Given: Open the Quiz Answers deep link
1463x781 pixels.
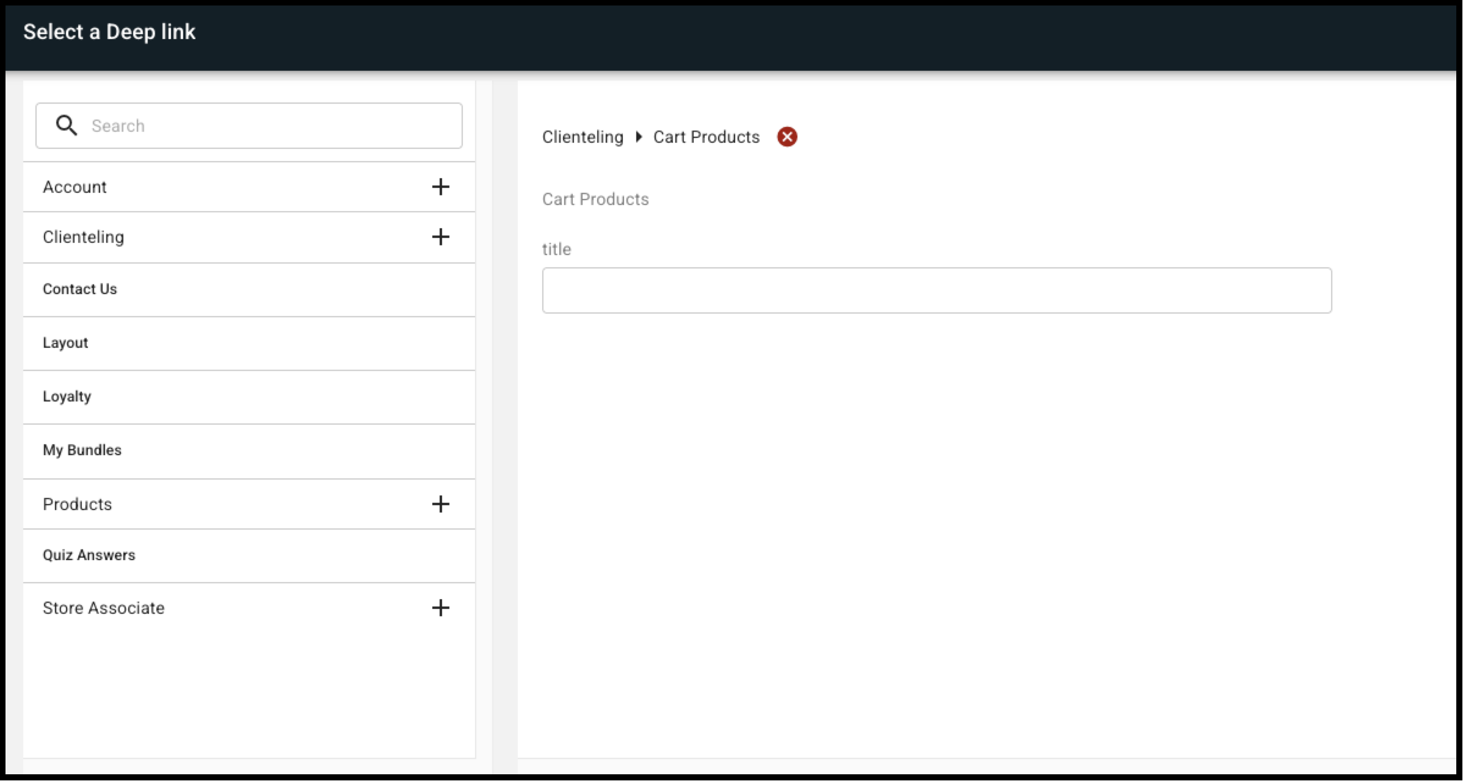Looking at the screenshot, I should [249, 556].
